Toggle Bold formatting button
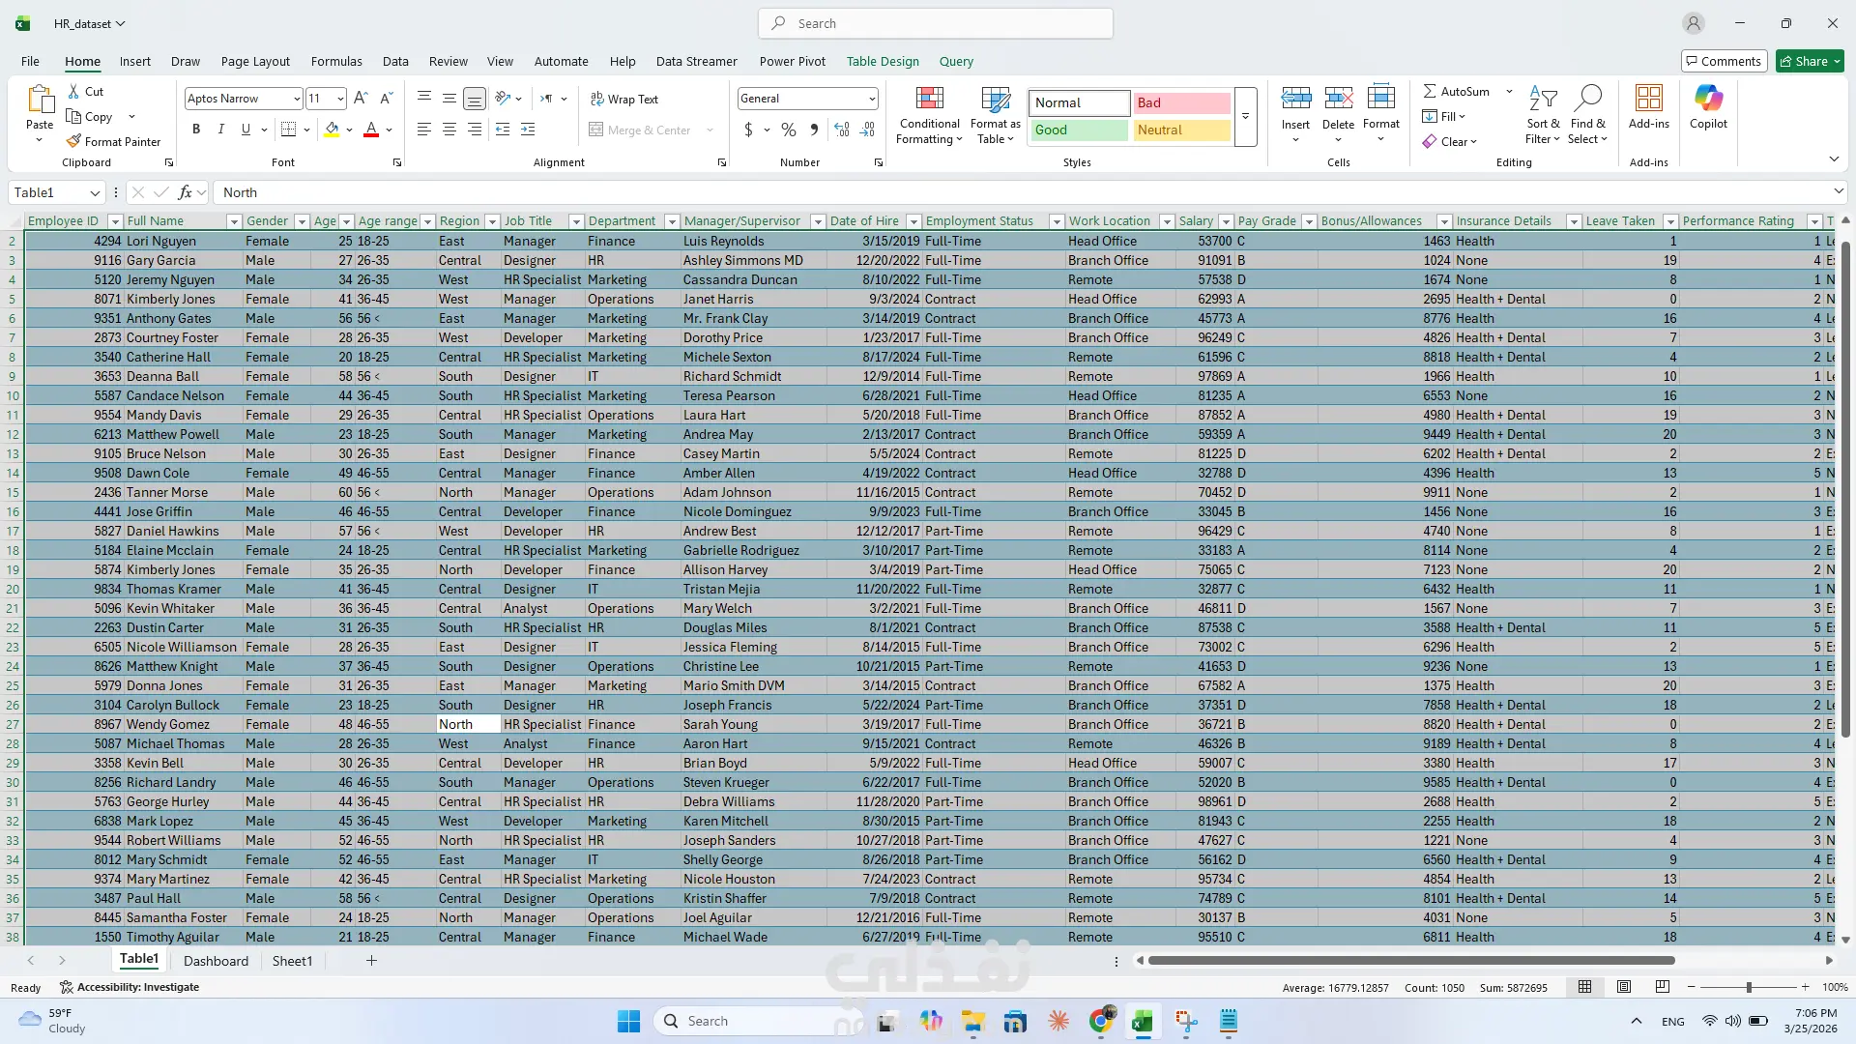The height and width of the screenshot is (1044, 1856). (196, 129)
